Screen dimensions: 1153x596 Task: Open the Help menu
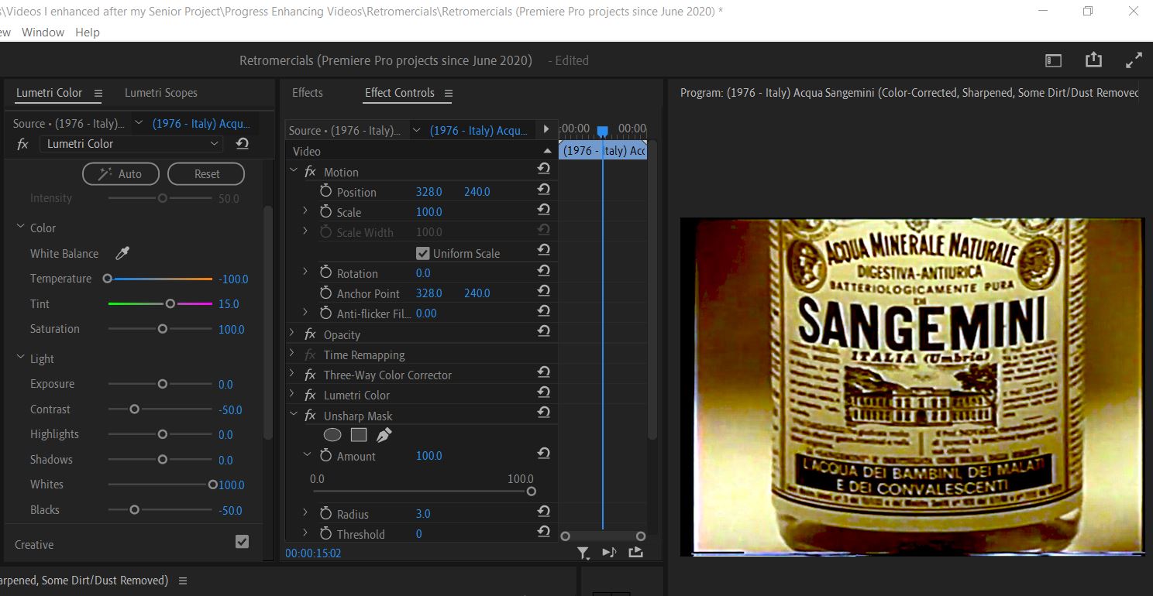88,33
